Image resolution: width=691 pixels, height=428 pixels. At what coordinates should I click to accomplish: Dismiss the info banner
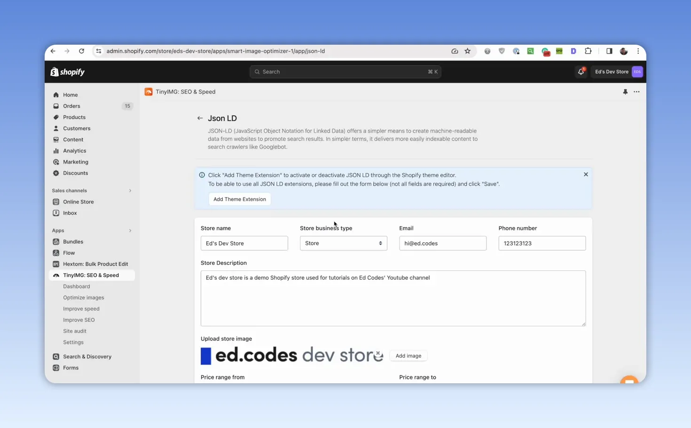[586, 174]
